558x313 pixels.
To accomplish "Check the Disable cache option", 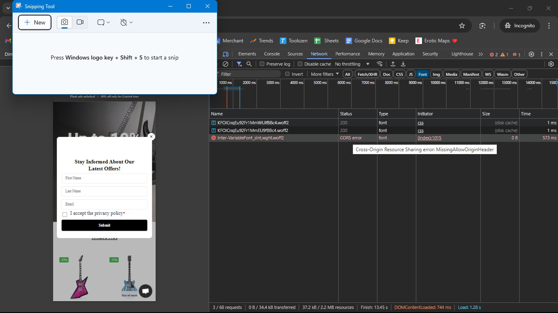I will 300,64.
